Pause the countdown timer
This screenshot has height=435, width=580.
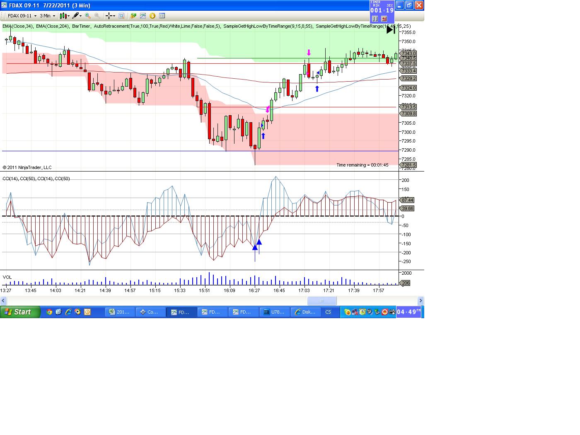(x=375, y=19)
